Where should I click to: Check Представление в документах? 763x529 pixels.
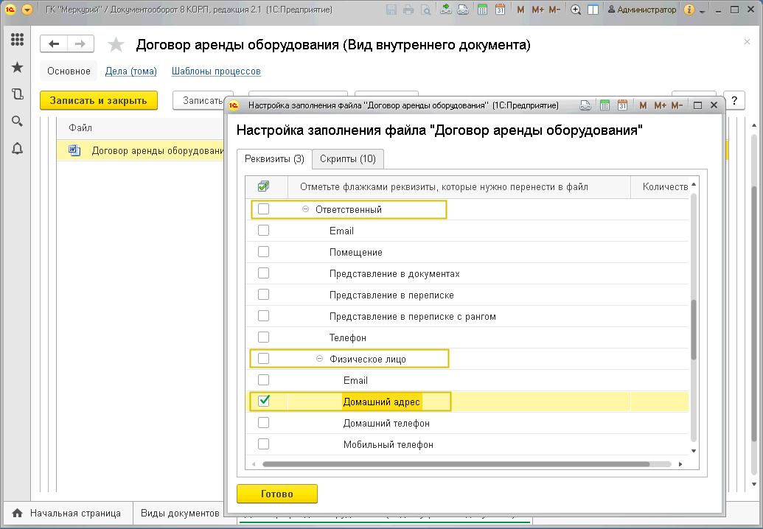[x=263, y=273]
